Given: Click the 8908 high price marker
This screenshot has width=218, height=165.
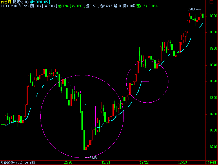Looking at the screenshot, I should pyautogui.click(x=191, y=9).
